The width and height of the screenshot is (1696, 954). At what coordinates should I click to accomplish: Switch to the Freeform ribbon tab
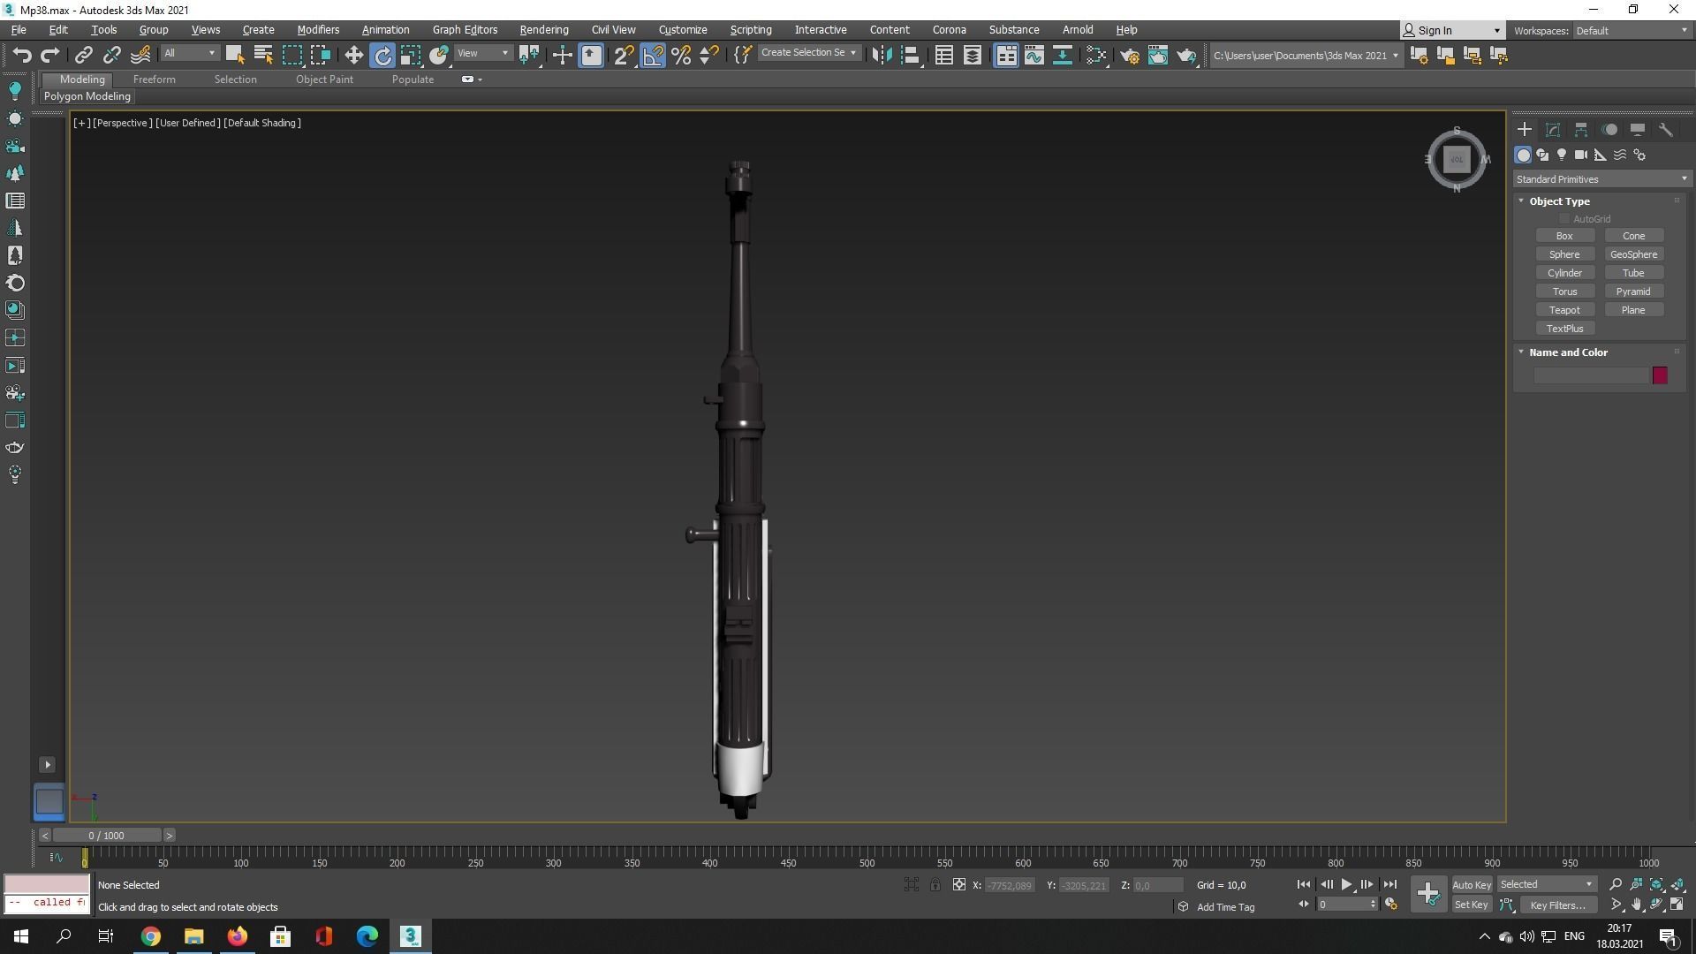point(154,79)
